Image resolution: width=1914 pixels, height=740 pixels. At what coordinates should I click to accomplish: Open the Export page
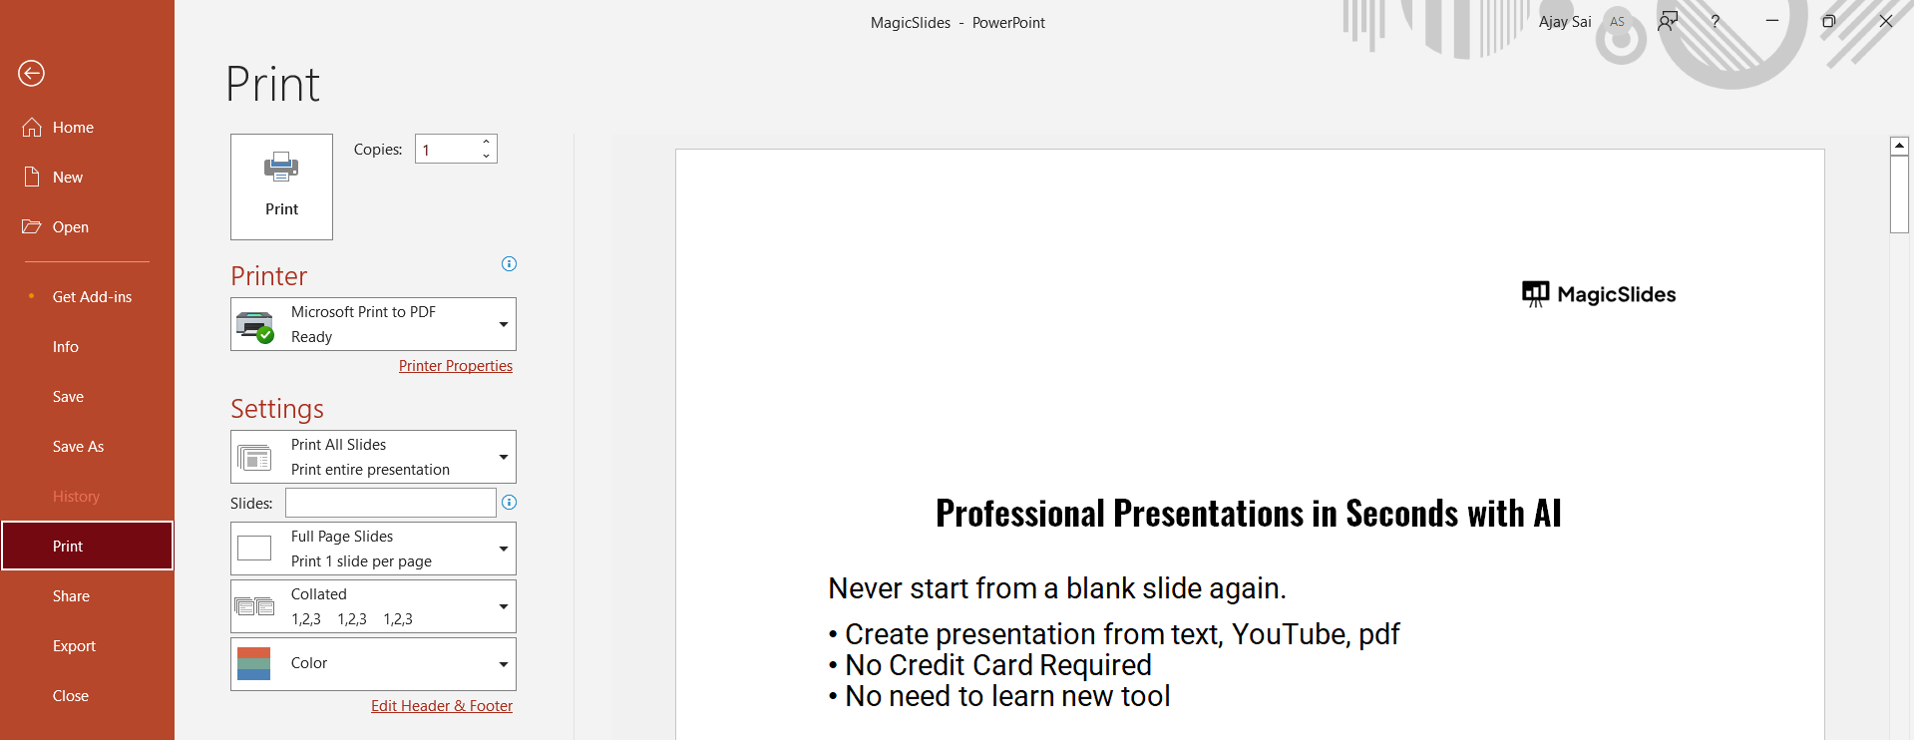(x=87, y=646)
